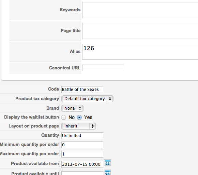Open the Product tax category dropdown
198x175 pixels.
[x=87, y=99]
